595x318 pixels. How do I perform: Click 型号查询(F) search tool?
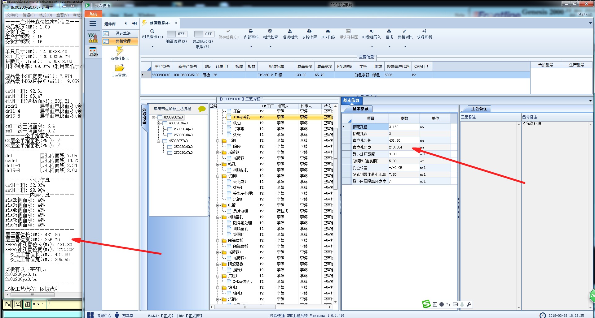click(x=152, y=34)
